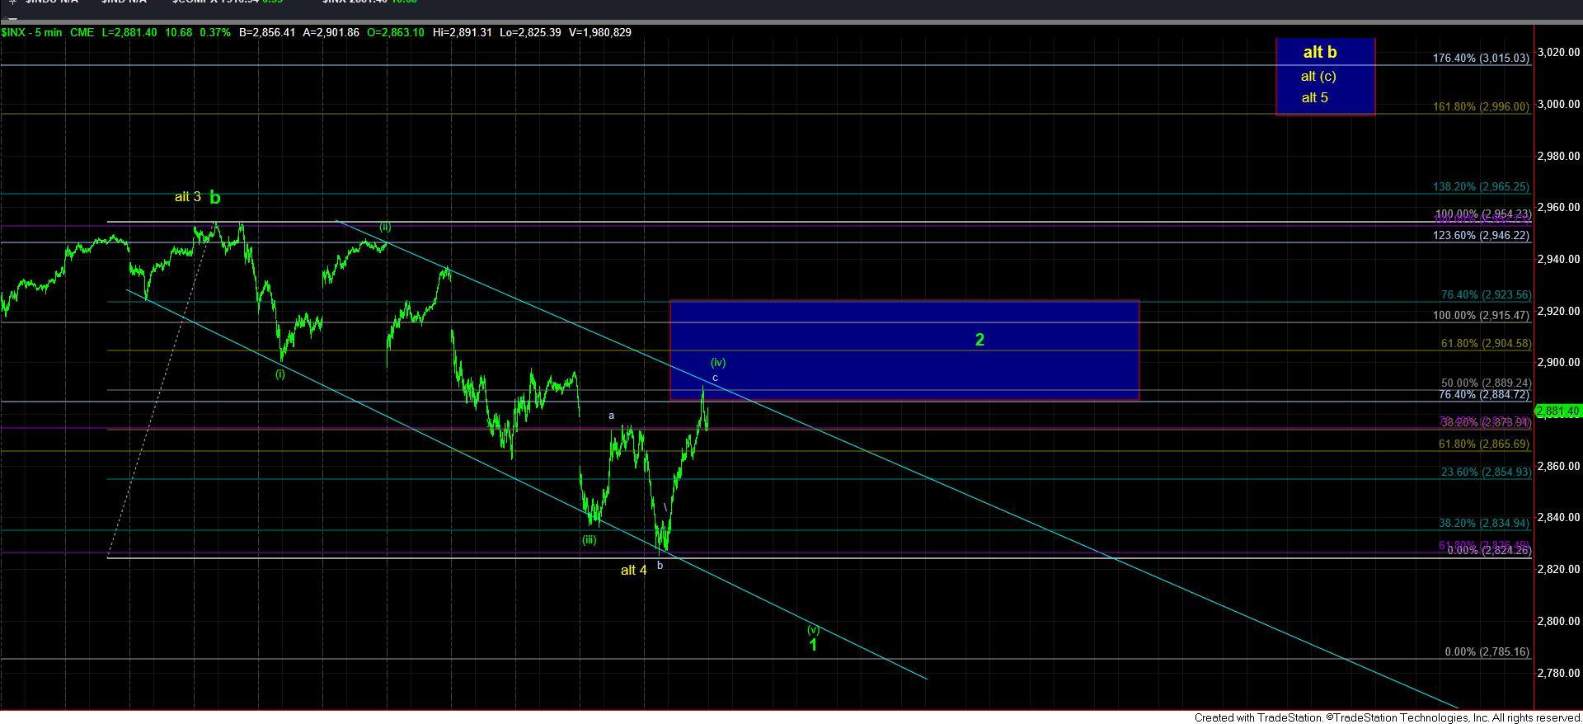The width and height of the screenshot is (1583, 724).
Task: Click the green (iii) wave label
Action: [x=589, y=540]
